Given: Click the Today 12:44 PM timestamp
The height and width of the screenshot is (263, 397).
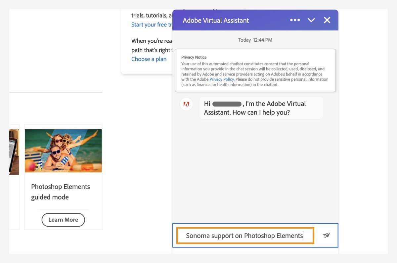Looking at the screenshot, I should (x=255, y=40).
